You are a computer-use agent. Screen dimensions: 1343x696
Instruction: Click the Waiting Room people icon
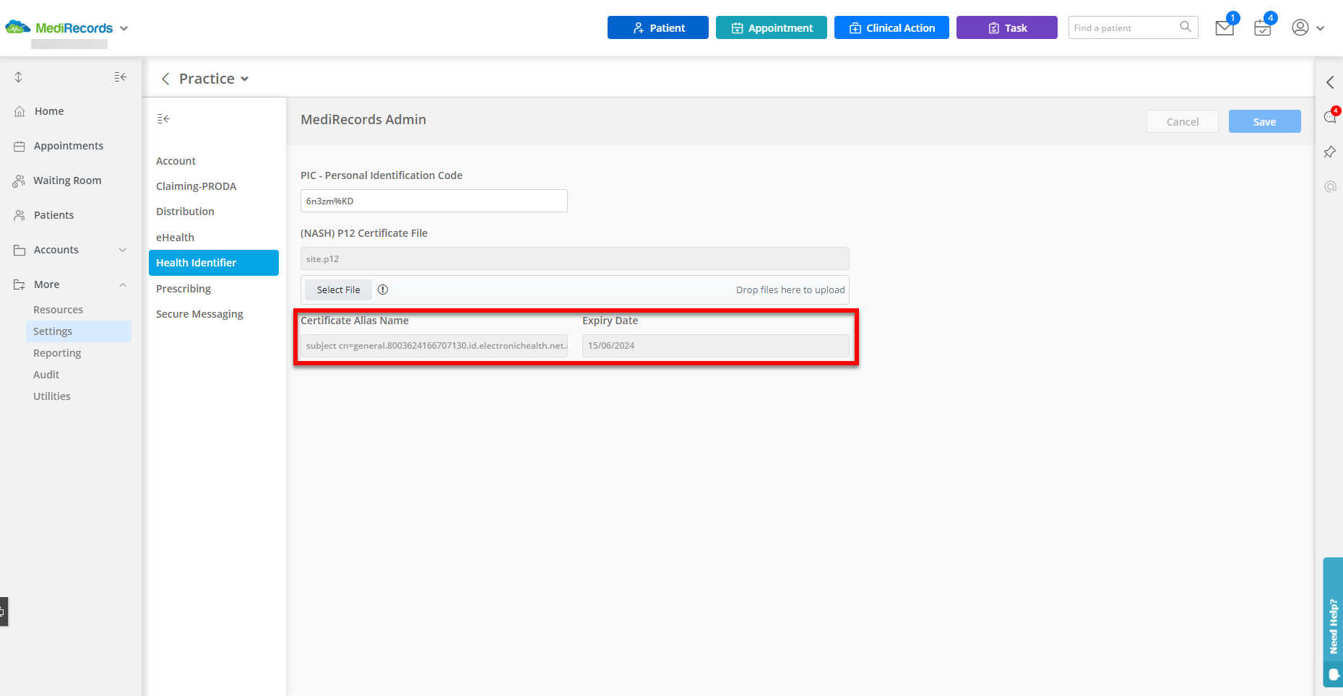(19, 180)
